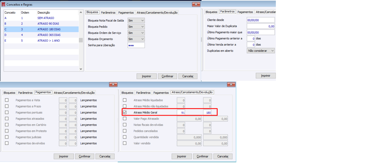
Task: Close the Conceitos e Regras window
Action: [196, 4]
